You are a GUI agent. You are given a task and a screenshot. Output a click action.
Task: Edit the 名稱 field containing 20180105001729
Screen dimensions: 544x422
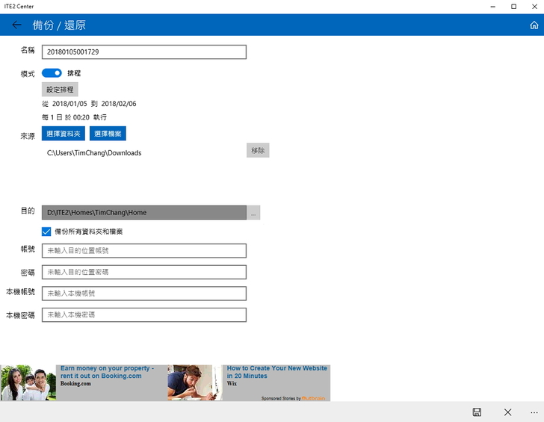(x=144, y=52)
